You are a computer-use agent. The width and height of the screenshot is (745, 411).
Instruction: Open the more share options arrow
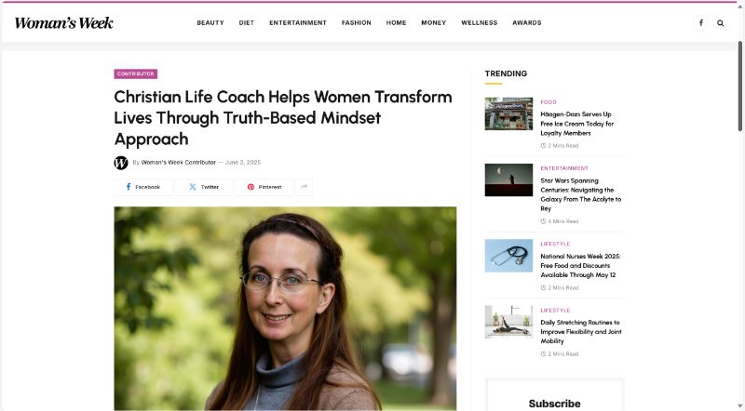coord(305,187)
